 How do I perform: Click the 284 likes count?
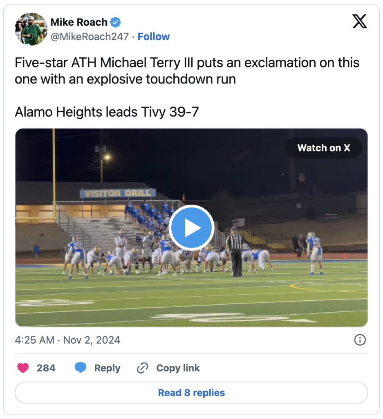click(46, 368)
